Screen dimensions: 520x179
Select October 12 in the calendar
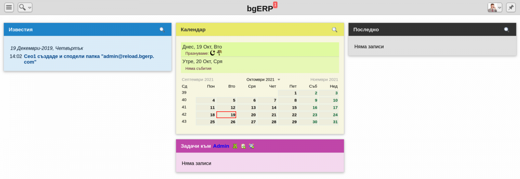click(x=226, y=107)
